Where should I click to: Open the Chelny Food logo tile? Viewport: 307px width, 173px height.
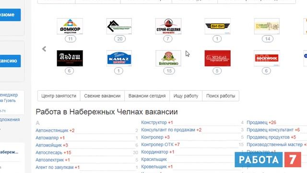pos(267,26)
